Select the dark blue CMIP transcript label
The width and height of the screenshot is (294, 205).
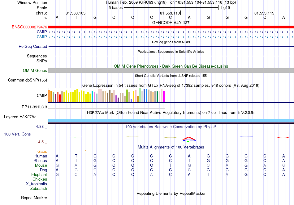(42, 32)
